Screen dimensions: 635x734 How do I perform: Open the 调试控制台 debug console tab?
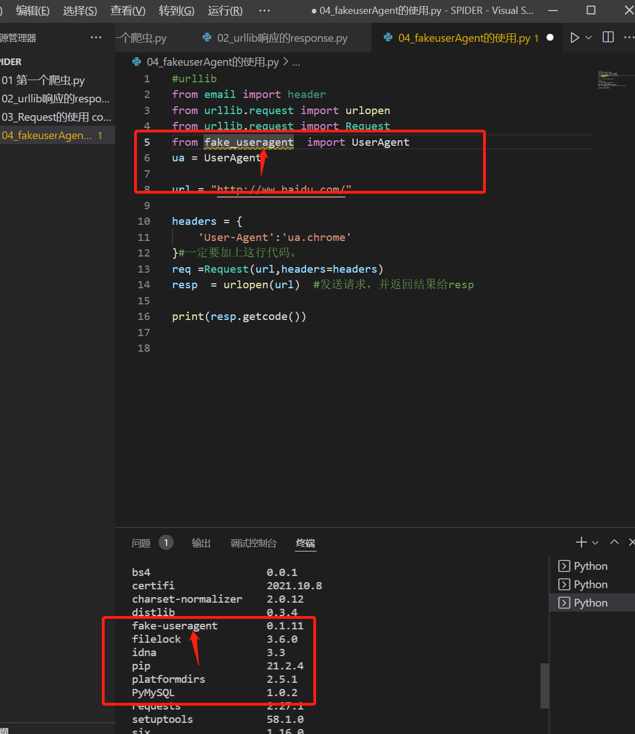pos(253,543)
